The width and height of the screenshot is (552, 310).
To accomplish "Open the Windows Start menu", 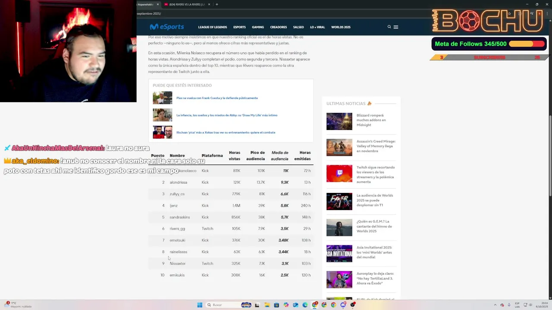I will click(x=199, y=305).
